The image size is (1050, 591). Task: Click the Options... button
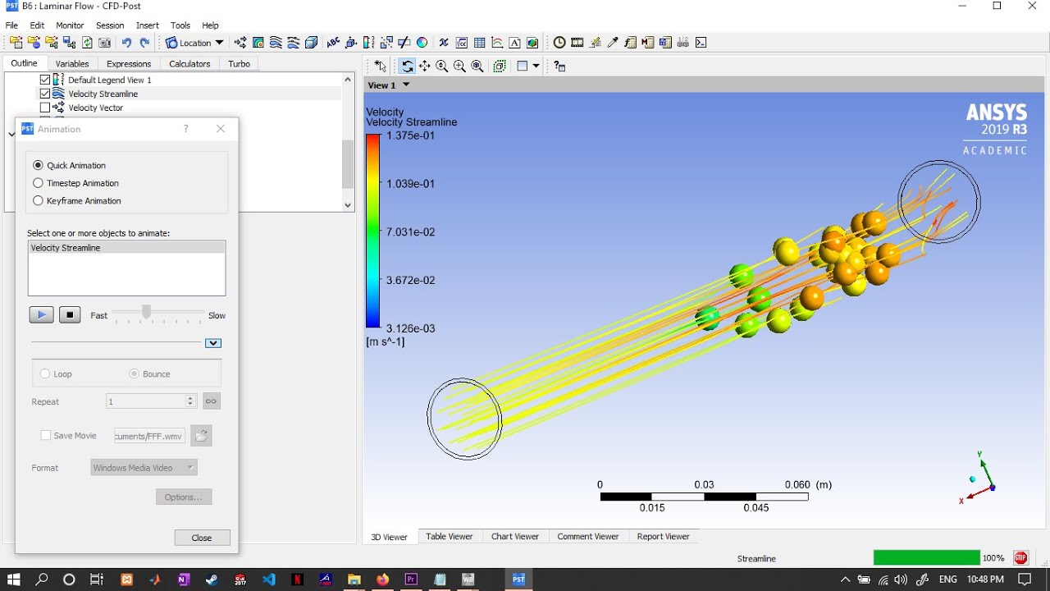coord(184,497)
